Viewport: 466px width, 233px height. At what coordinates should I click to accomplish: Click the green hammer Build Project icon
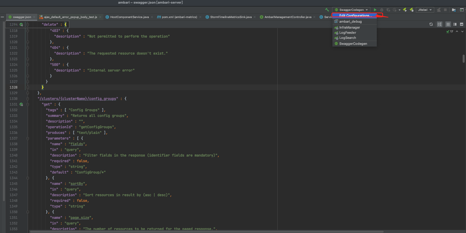(x=327, y=10)
